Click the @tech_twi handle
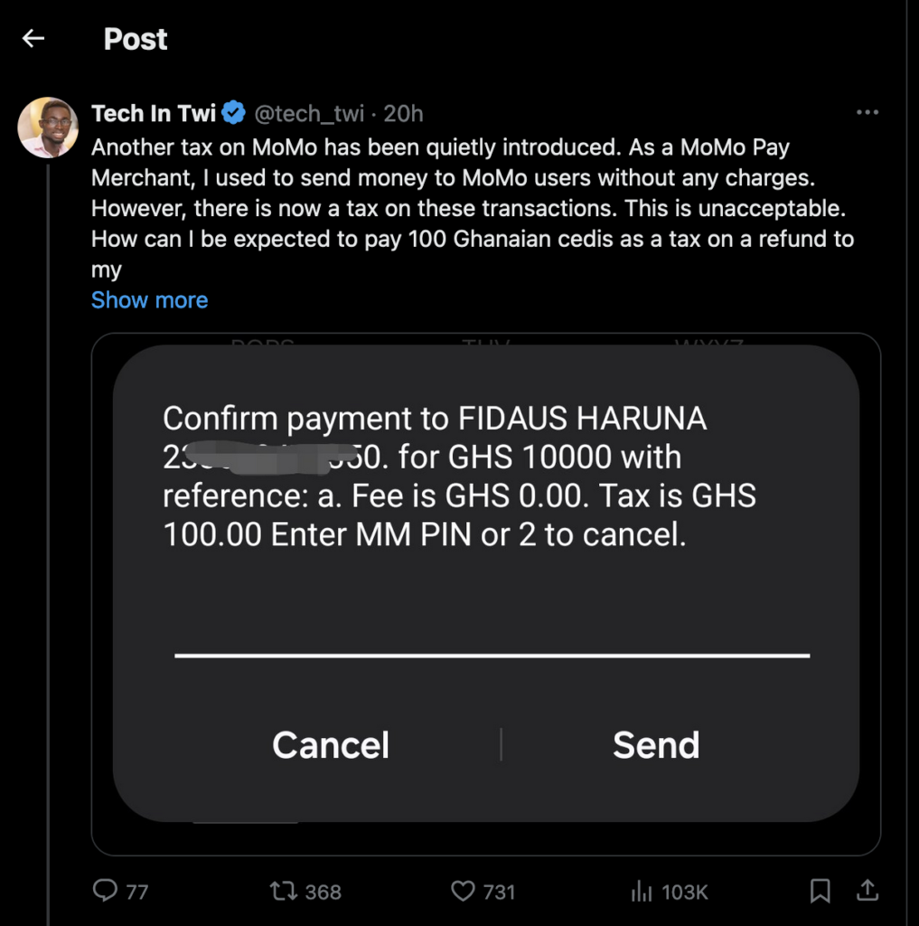The width and height of the screenshot is (919, 926). (310, 114)
